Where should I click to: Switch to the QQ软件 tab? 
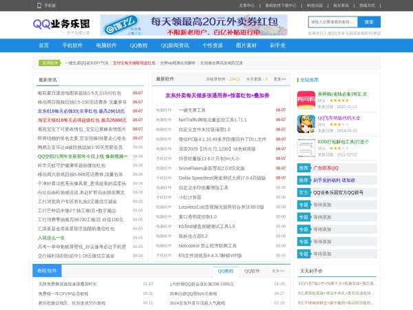pos(252,271)
